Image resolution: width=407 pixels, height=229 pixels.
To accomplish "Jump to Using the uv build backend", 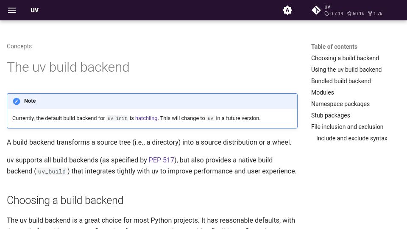I will (346, 70).
